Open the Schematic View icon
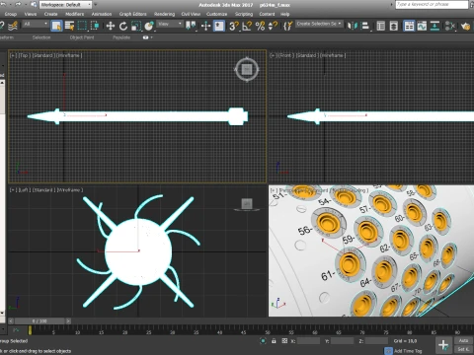This screenshot has height=355, width=474. coord(434,26)
